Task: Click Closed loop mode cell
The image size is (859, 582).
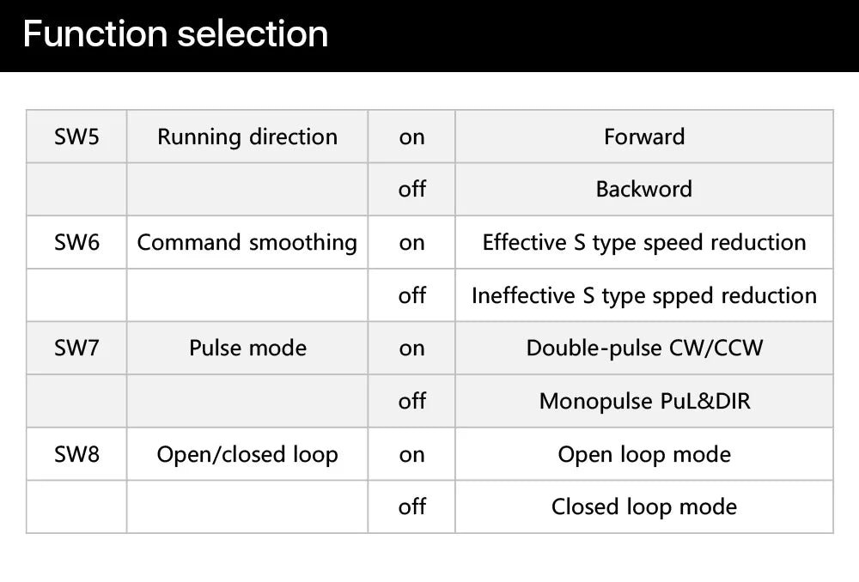Action: [644, 506]
